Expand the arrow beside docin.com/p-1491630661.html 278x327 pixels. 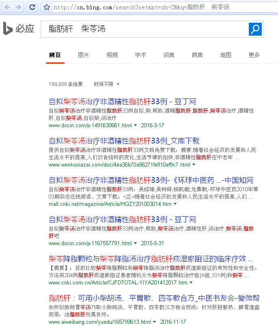click(x=135, y=125)
